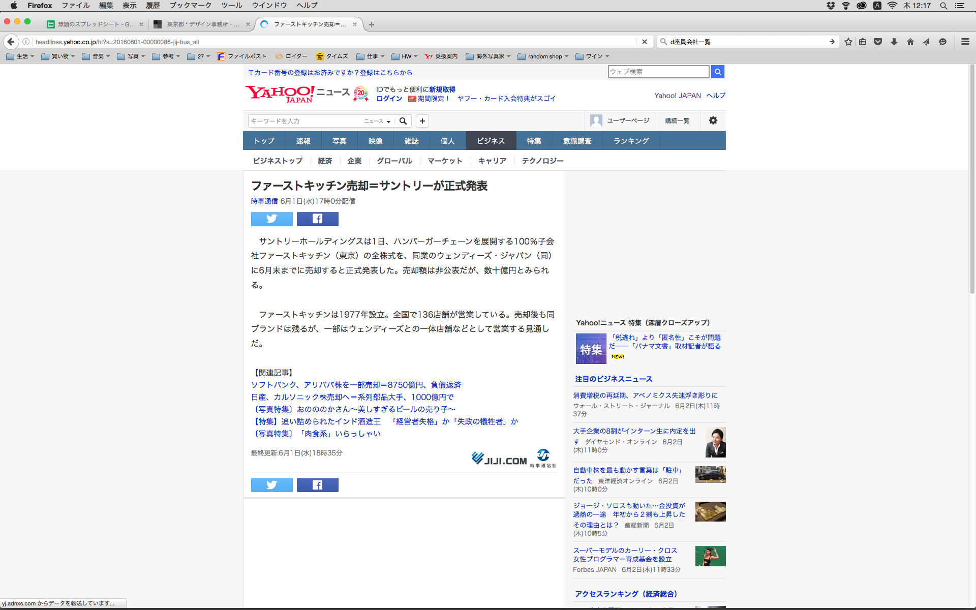The image size is (976, 610).
Task: Expand the 生活 bookmarks folder
Action: [20, 56]
